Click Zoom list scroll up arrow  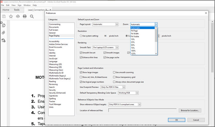156,28
